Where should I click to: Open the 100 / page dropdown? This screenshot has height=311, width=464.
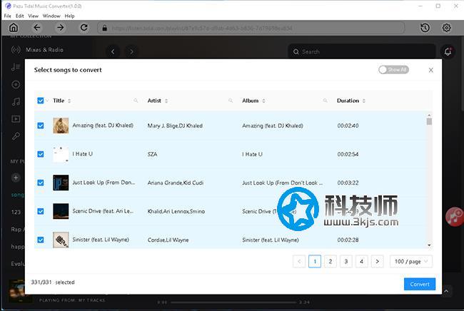point(411,261)
